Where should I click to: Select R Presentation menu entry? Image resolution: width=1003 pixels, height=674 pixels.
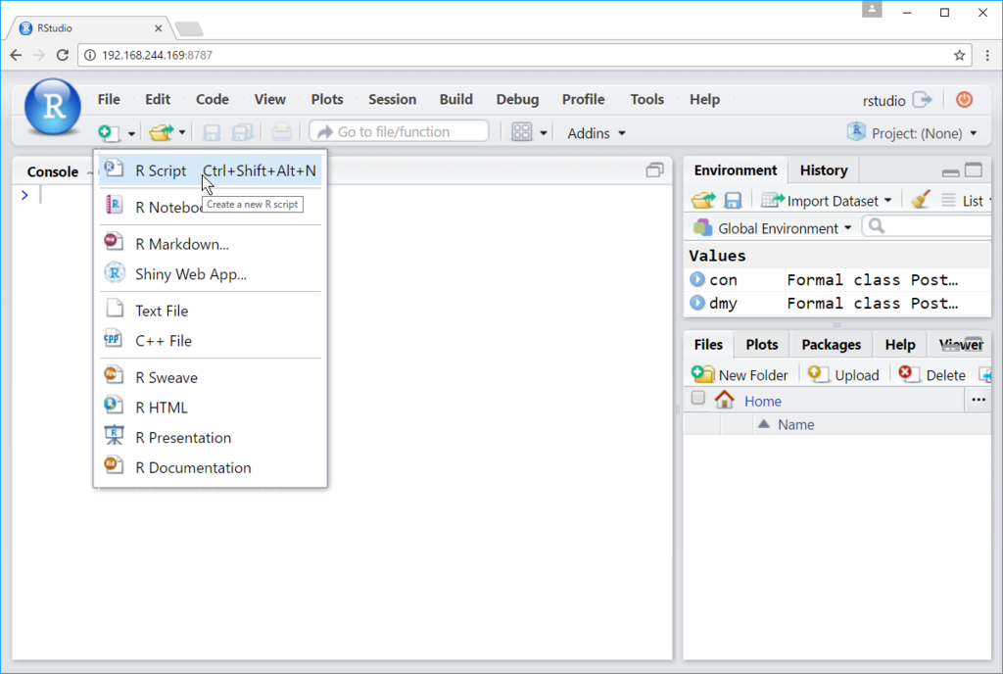[210, 437]
